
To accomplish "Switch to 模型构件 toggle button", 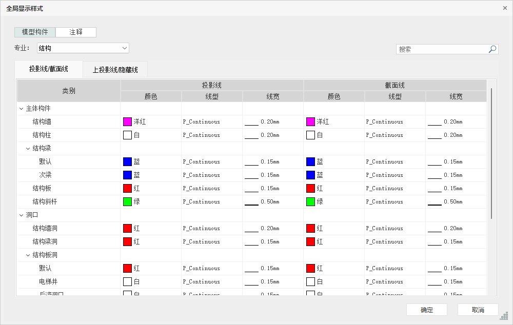I will coord(35,32).
